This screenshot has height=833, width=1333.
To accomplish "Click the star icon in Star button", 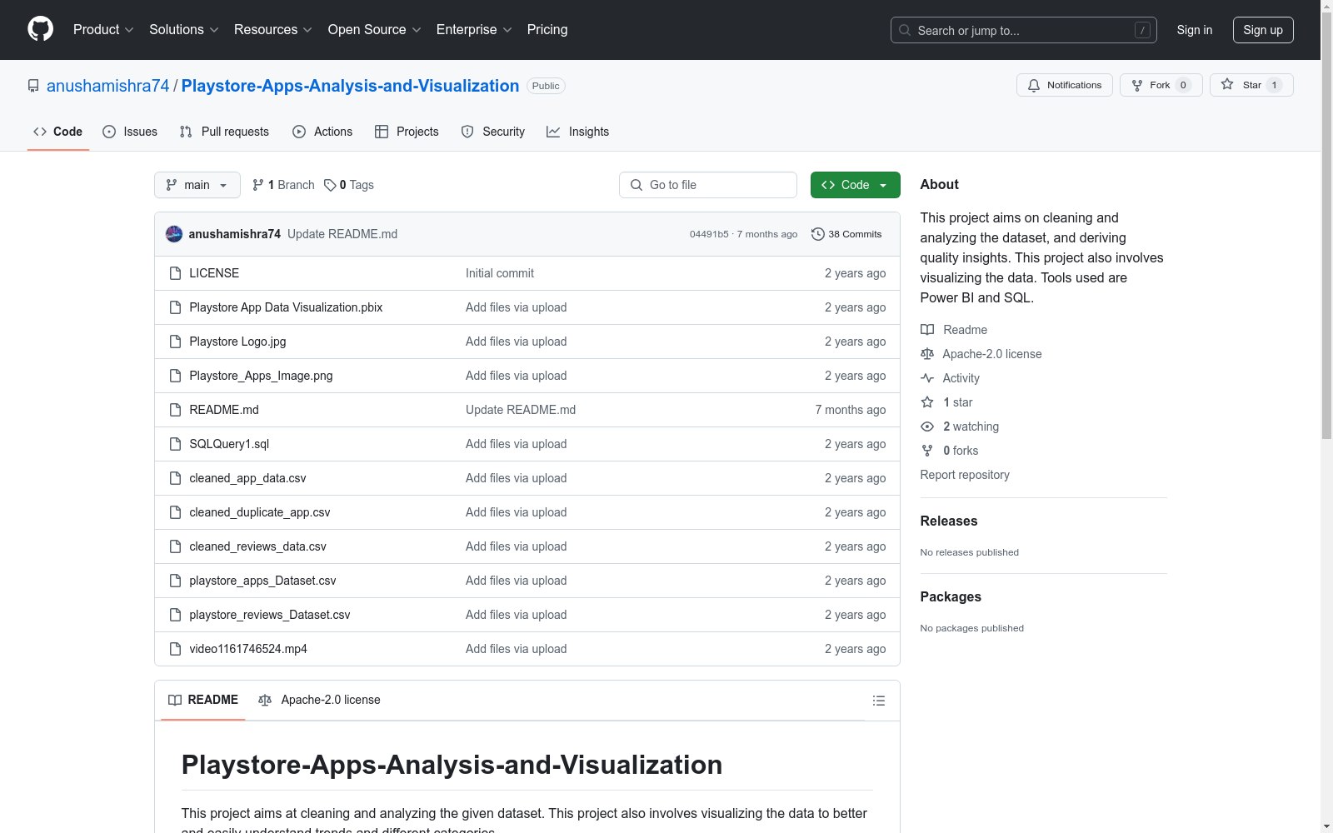I will (1227, 84).
